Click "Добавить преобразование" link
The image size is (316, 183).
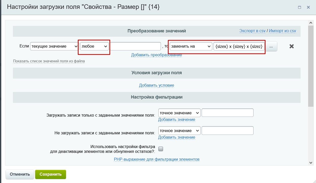pos(157,55)
